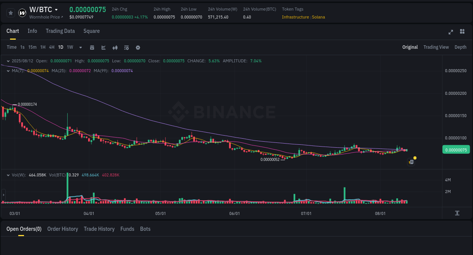The image size is (473, 255).
Task: Open the Chart tab
Action: tap(12, 31)
